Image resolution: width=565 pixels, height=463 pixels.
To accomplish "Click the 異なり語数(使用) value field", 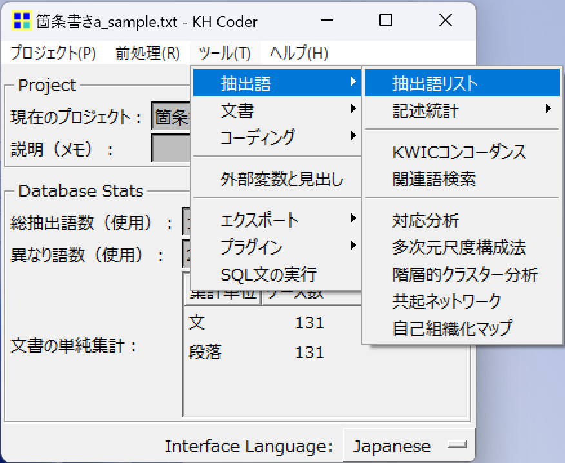I will click(186, 253).
